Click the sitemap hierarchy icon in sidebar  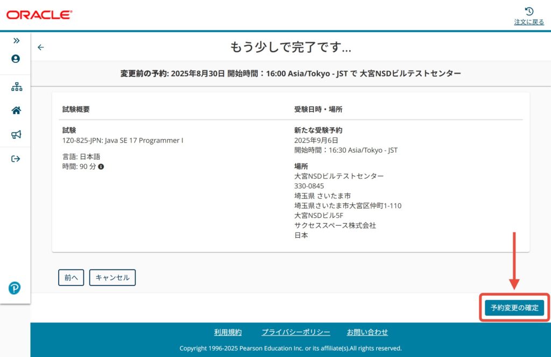(16, 87)
